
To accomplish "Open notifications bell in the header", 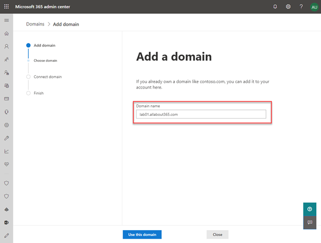I will tap(275, 6).
